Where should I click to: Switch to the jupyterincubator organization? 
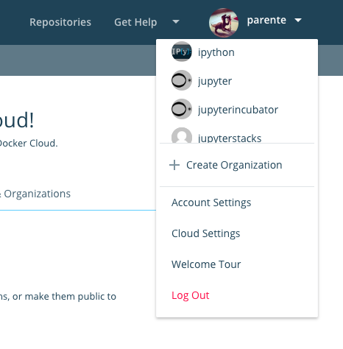coord(237,109)
